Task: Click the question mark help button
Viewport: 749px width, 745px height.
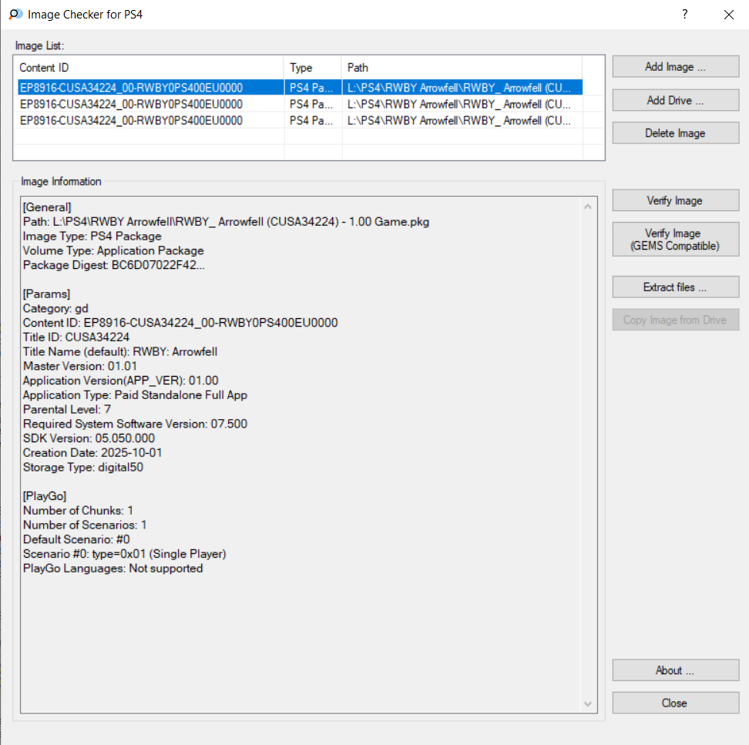Action: (685, 15)
